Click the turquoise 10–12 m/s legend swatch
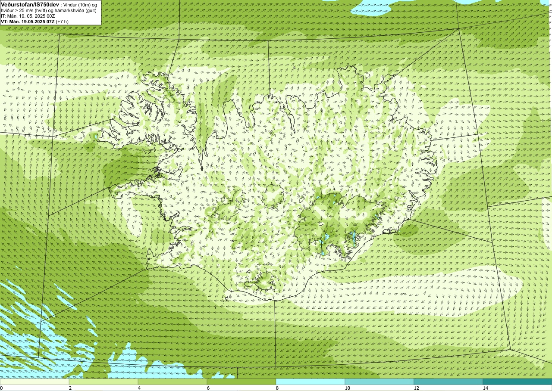Image resolution: width=552 pixels, height=391 pixels. (x=379, y=382)
